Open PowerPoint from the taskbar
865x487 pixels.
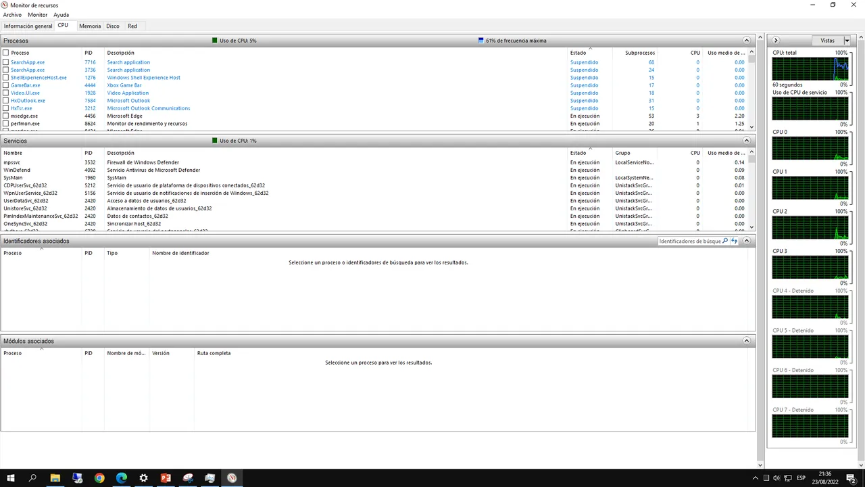pyautogui.click(x=166, y=478)
